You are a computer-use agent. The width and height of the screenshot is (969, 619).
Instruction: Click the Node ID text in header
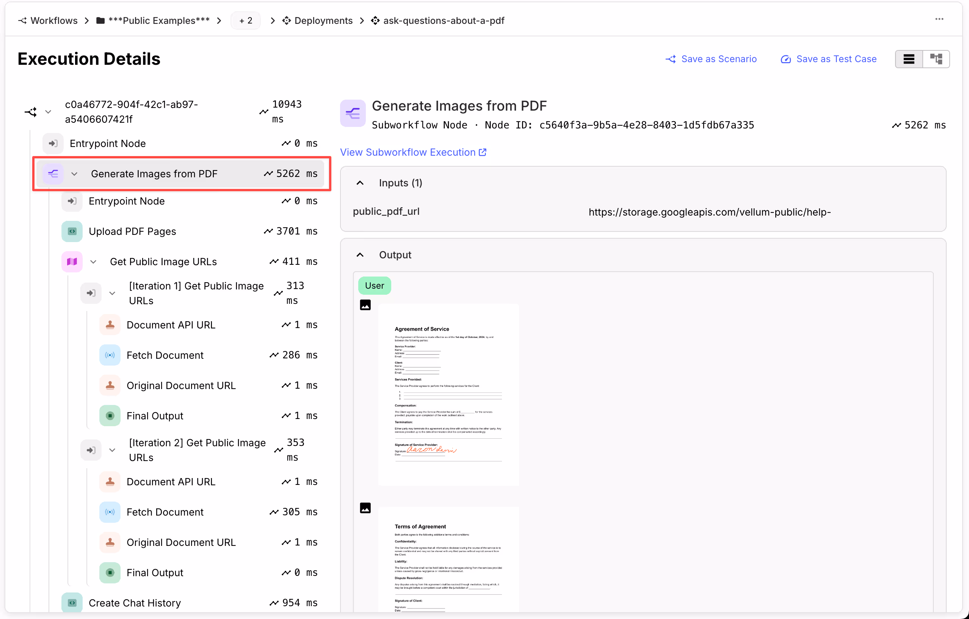[x=619, y=125]
